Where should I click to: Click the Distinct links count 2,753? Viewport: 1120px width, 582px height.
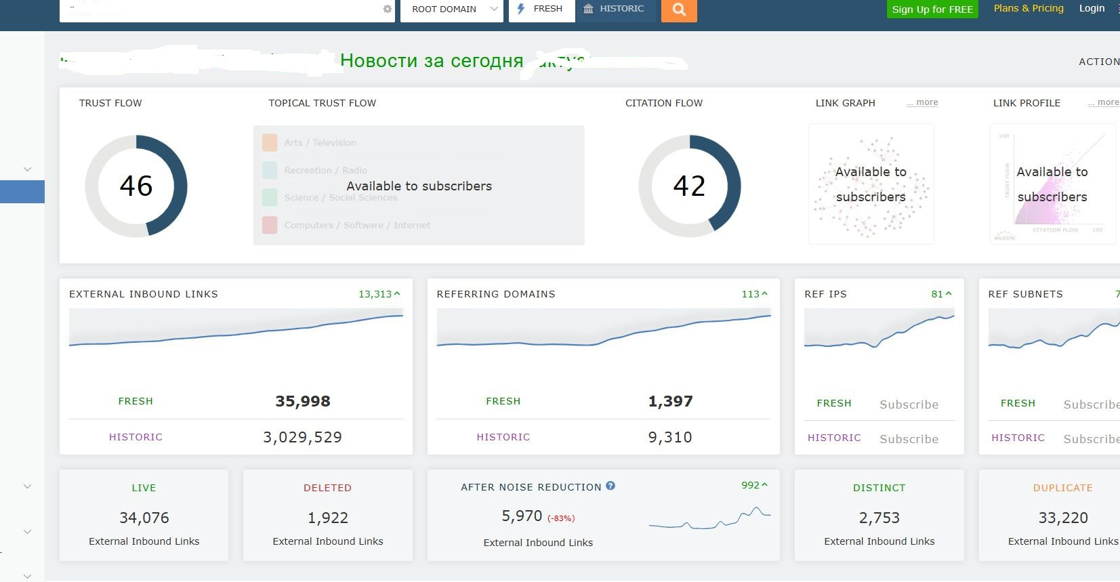click(x=879, y=518)
